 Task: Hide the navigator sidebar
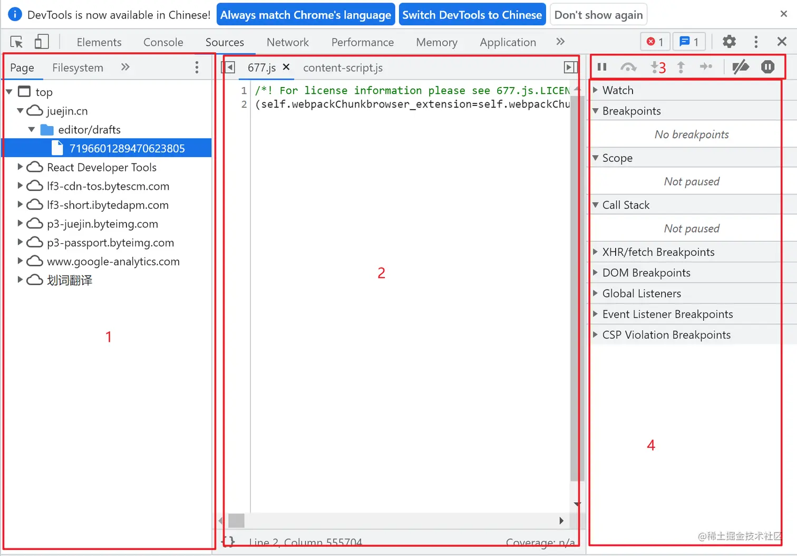[x=228, y=68]
